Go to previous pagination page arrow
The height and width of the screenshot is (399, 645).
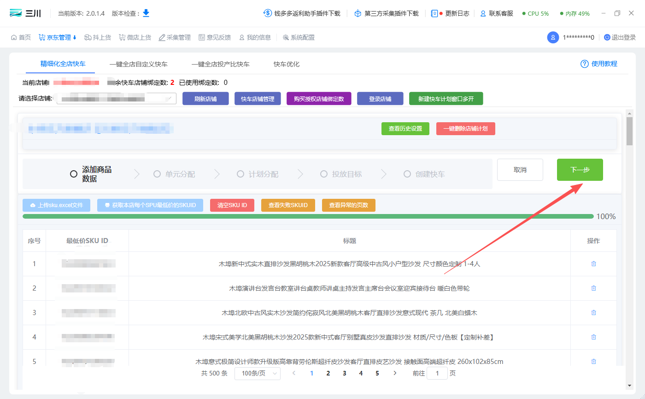tap(294, 373)
